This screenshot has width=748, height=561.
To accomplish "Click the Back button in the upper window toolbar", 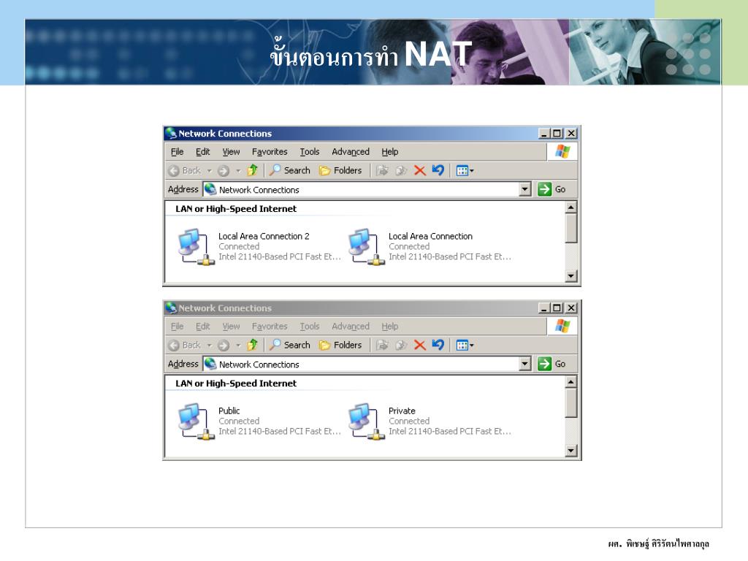I will coord(185,171).
